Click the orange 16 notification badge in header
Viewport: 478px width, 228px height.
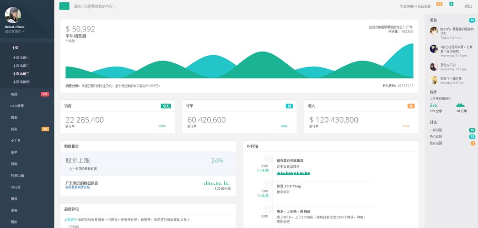tap(439, 4)
